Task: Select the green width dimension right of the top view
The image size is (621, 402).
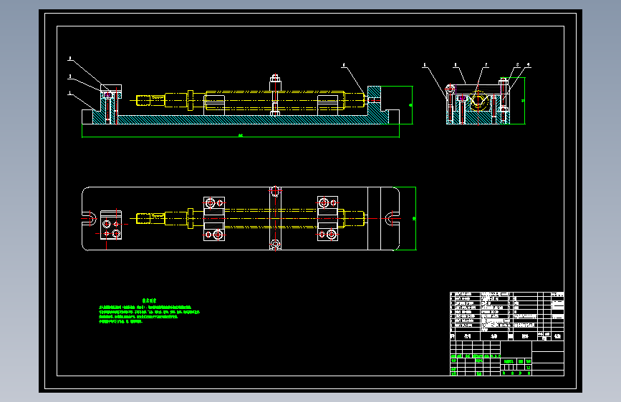Action: pos(414,218)
